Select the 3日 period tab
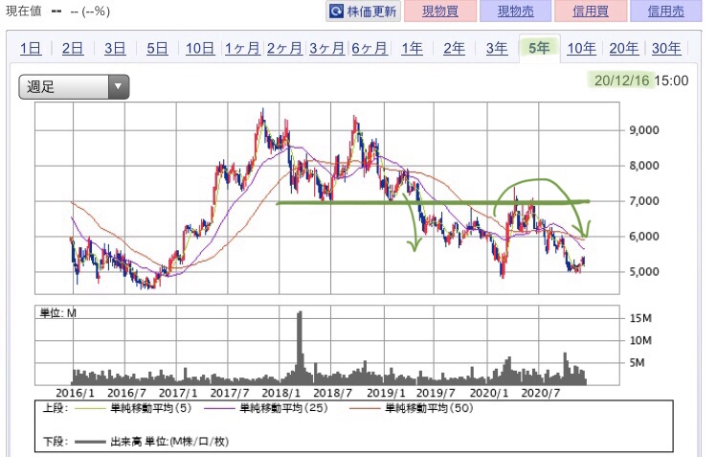The width and height of the screenshot is (717, 457). (x=115, y=48)
